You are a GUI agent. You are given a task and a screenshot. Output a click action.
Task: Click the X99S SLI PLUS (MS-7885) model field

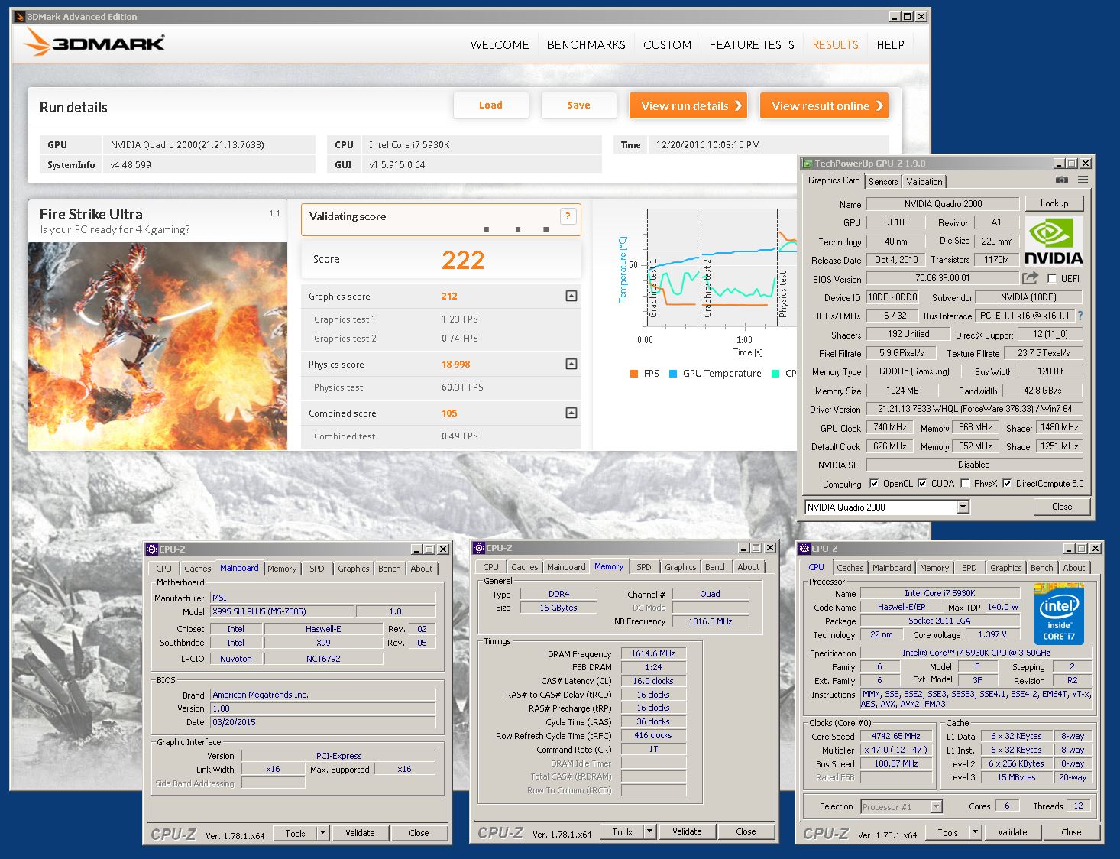(x=282, y=611)
